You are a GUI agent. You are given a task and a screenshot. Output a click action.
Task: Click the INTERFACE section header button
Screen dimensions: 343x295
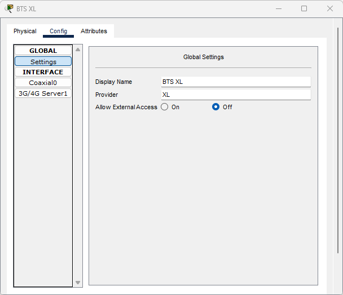pyautogui.click(x=43, y=72)
